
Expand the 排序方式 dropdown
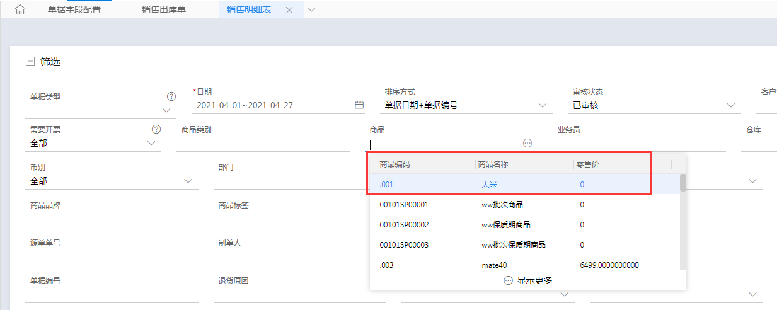coord(542,105)
